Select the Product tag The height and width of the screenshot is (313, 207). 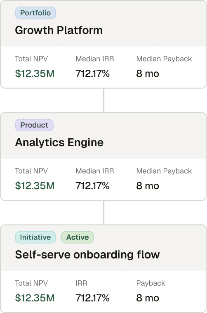click(x=34, y=125)
